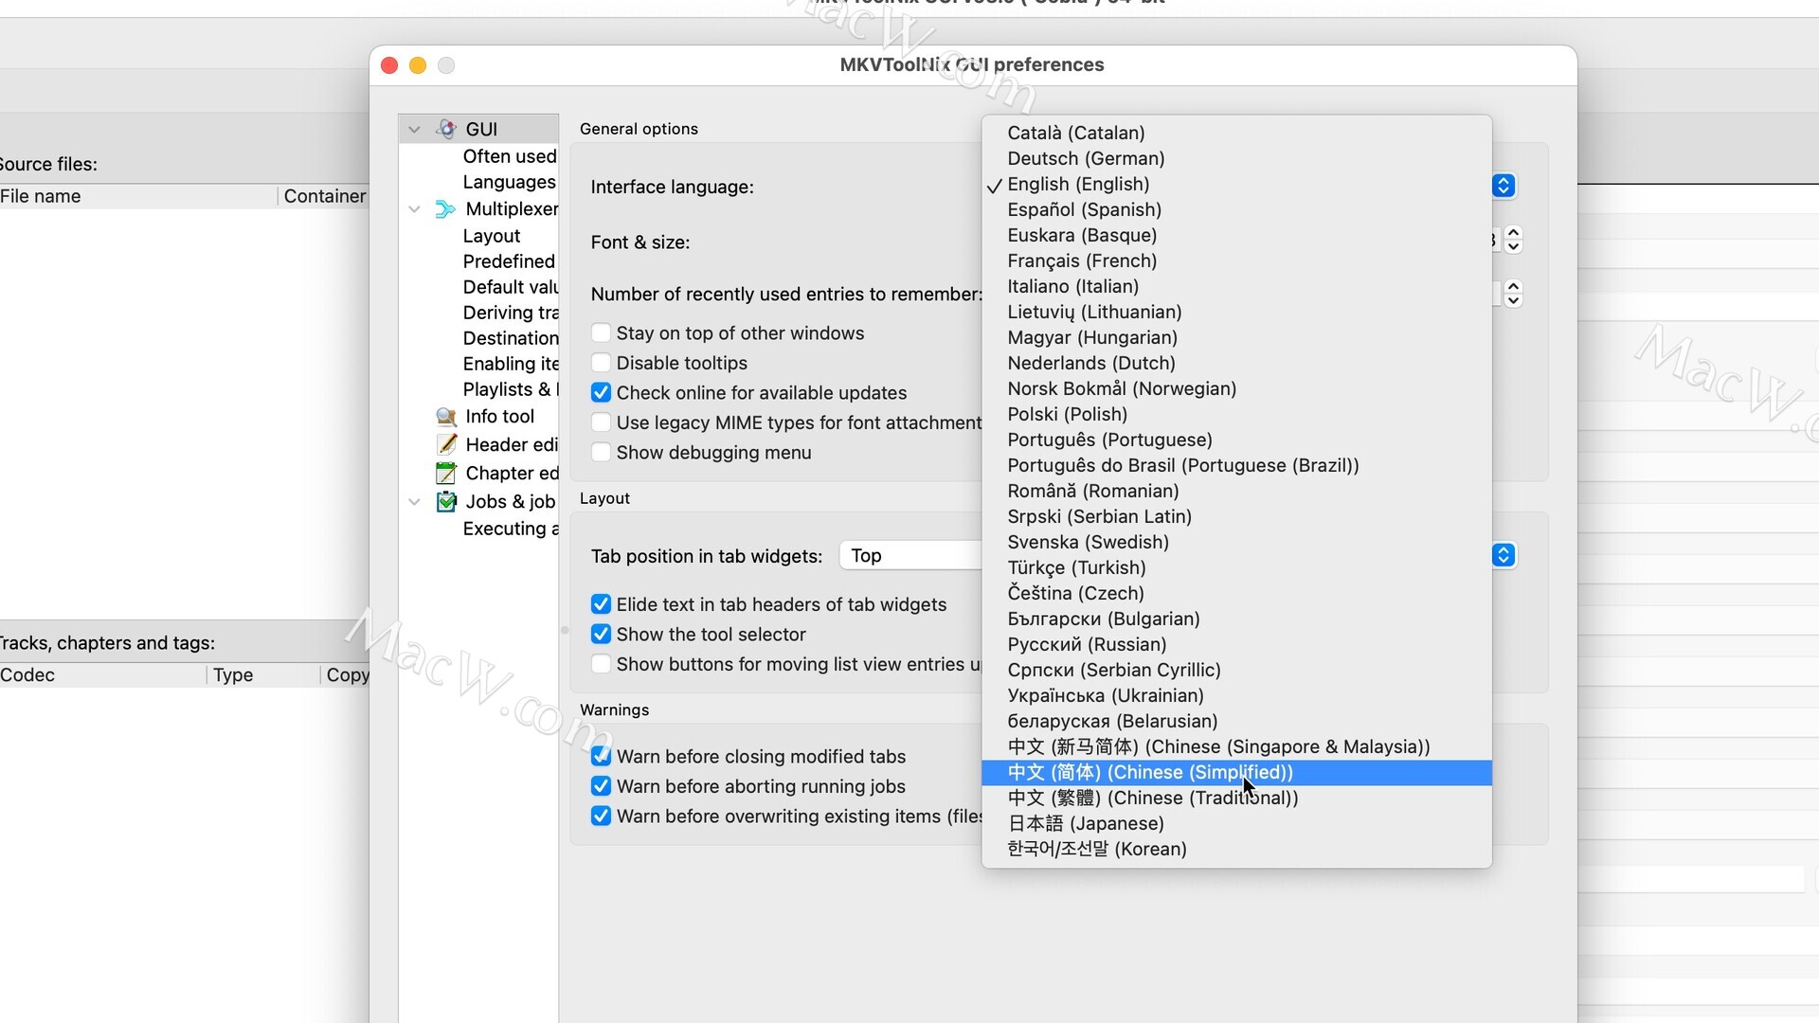Pick Euskara (Basque) from the list

(1236, 235)
